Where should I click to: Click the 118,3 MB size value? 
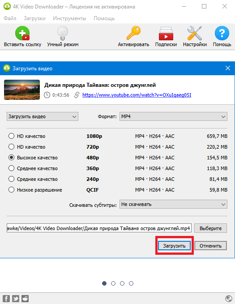(x=217, y=168)
